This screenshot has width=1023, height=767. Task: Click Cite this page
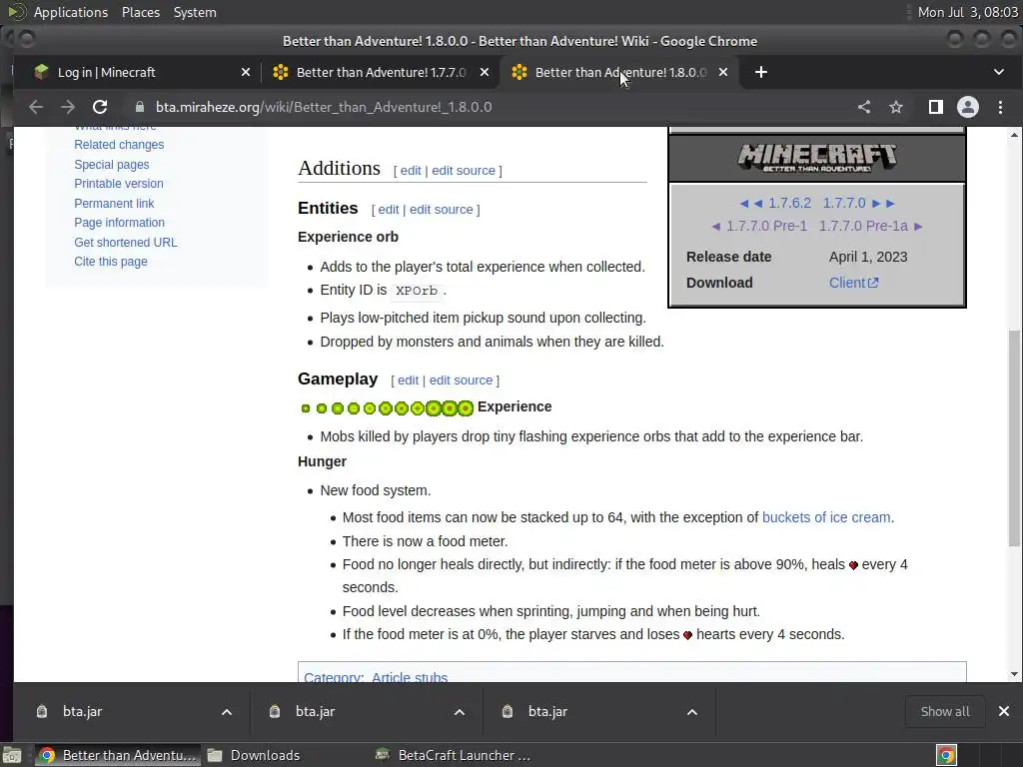(x=111, y=262)
